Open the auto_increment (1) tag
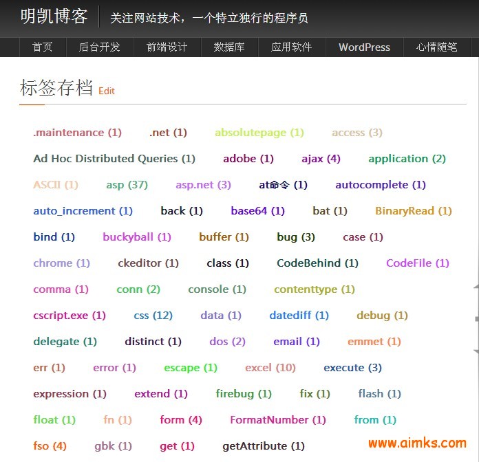 (x=83, y=211)
